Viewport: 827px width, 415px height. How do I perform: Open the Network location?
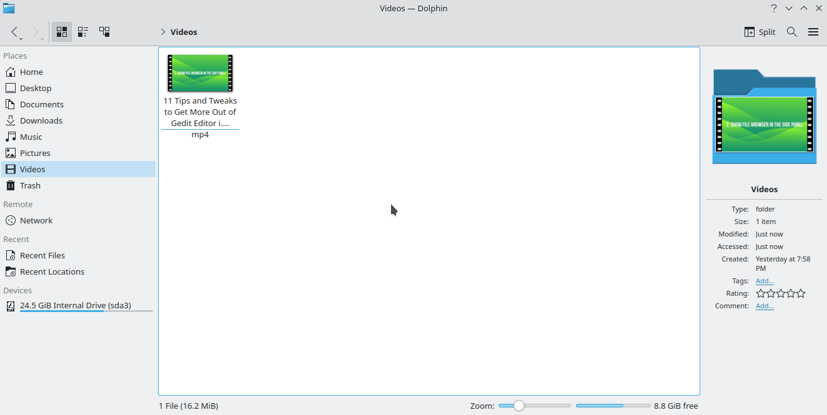pos(35,220)
